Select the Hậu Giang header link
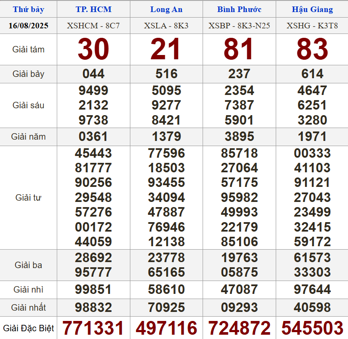This screenshot has height=339, width=348. click(312, 9)
